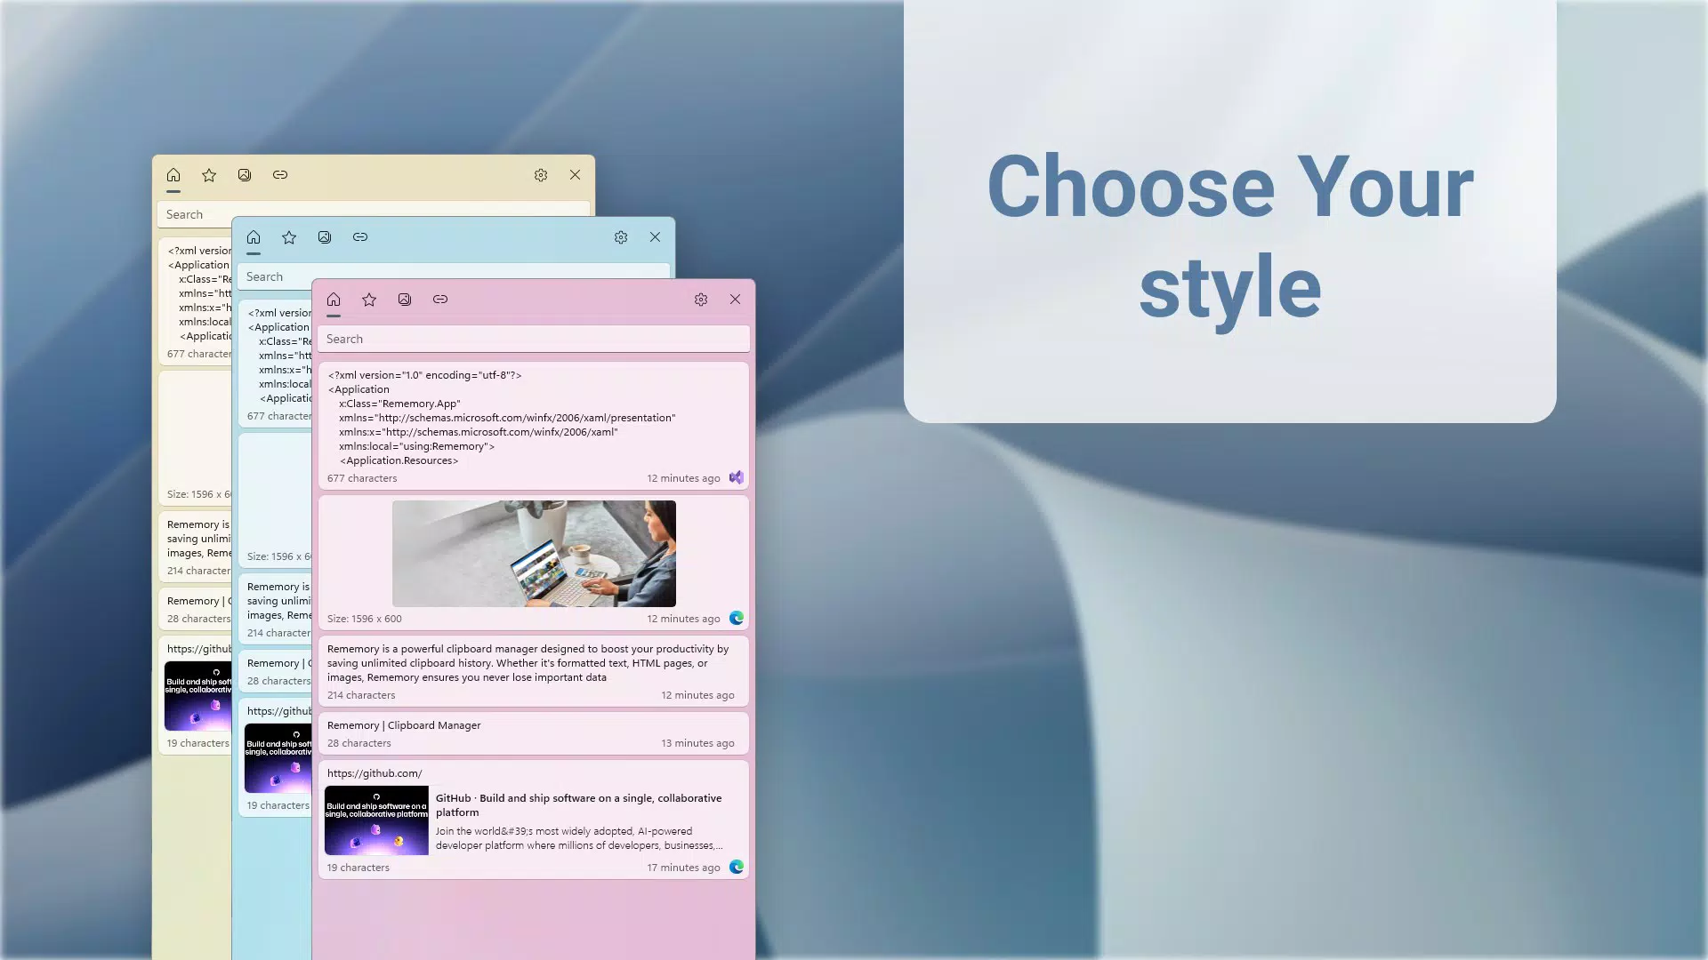Image resolution: width=1708 pixels, height=960 pixels.
Task: Close the pink Rememory window
Action: [735, 300]
